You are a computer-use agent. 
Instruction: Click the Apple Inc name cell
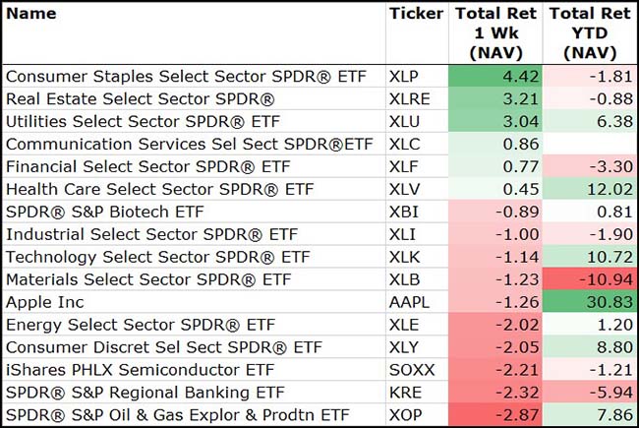click(x=45, y=301)
